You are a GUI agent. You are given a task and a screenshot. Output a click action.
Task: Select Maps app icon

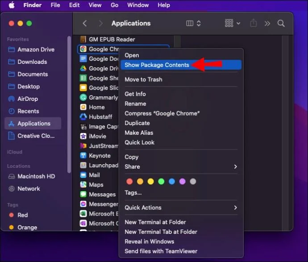(x=83, y=185)
